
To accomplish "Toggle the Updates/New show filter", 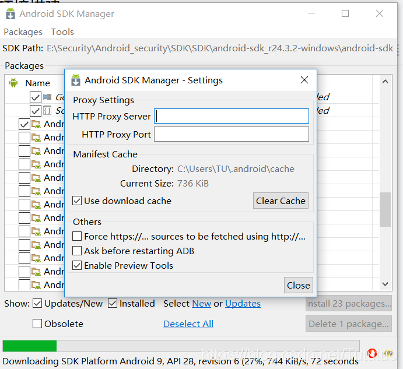I will pyautogui.click(x=37, y=304).
